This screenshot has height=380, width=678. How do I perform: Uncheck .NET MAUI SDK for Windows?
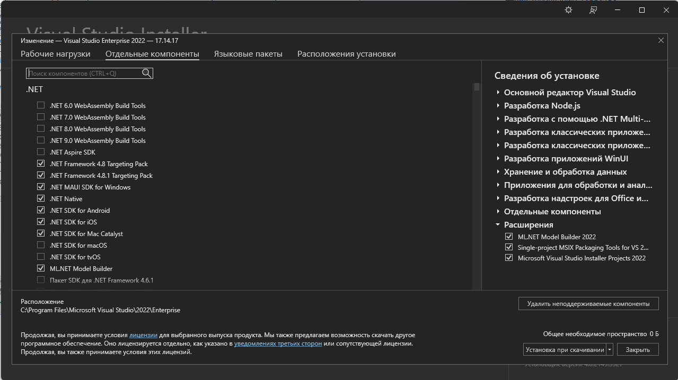41,187
